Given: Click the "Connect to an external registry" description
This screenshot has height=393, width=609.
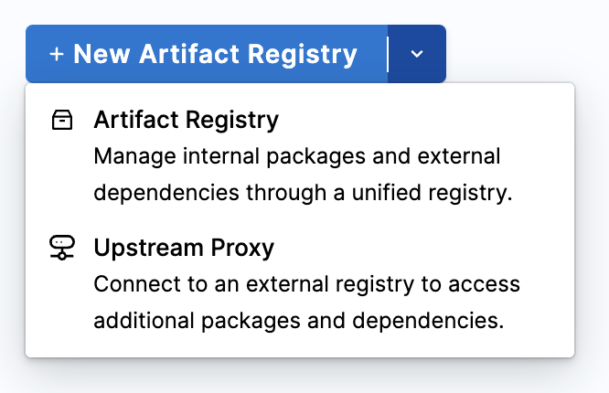Looking at the screenshot, I should click(253, 284).
